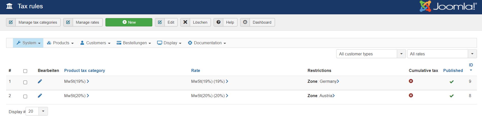Click the green New button
Image resolution: width=482 pixels, height=120 pixels.
pos(129,22)
